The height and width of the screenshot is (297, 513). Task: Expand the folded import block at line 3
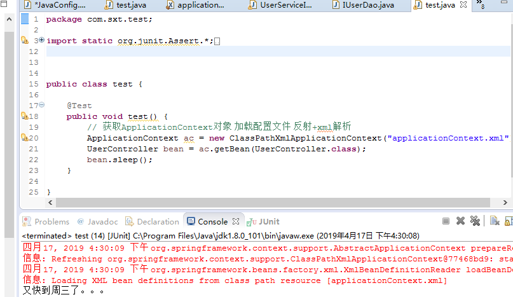41,40
